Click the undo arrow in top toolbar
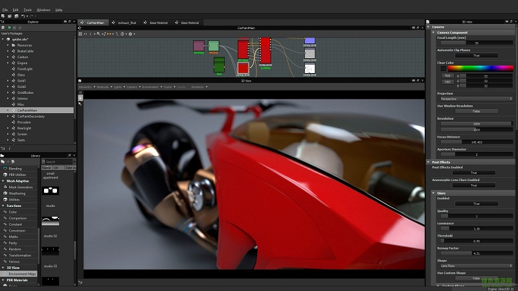The height and width of the screenshot is (291, 518). point(23,16)
